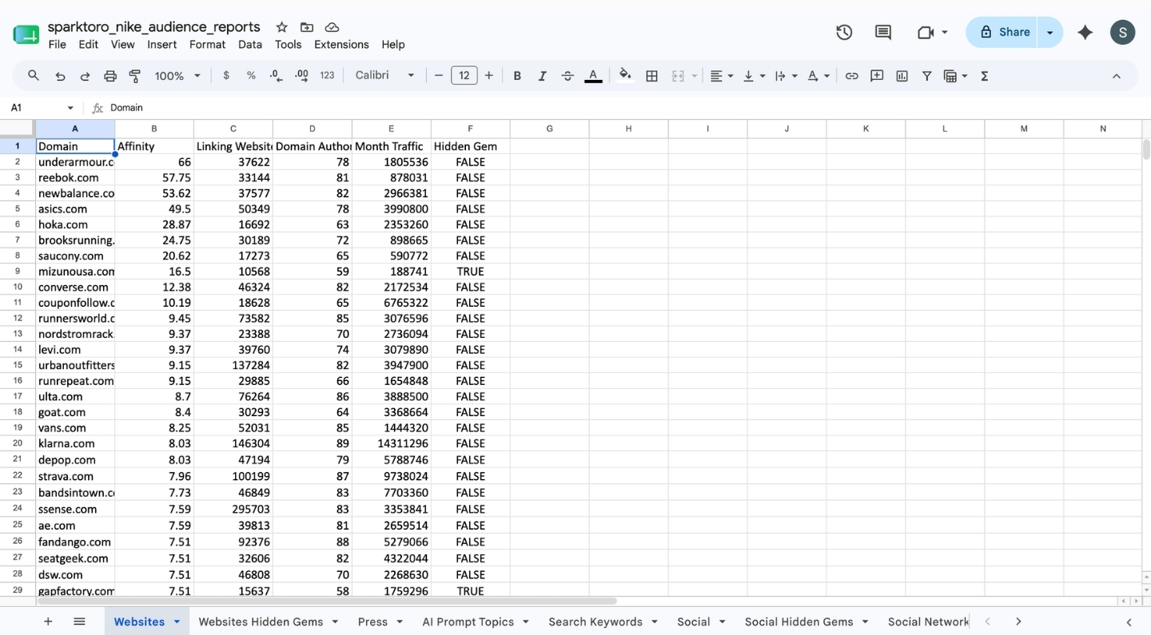Open the Calibri font dropdown
The height and width of the screenshot is (635, 1151).
point(385,76)
